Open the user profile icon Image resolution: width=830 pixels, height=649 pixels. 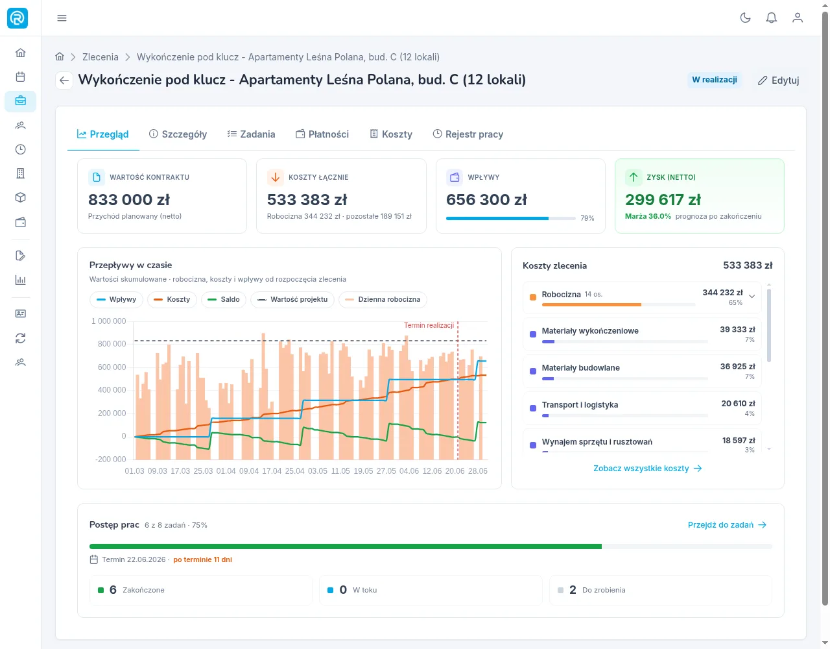[798, 18]
